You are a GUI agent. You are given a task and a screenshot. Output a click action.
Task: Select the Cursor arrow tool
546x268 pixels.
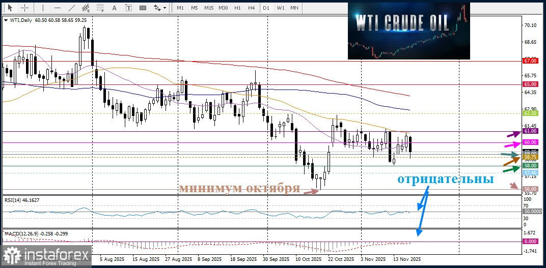(x=10, y=8)
